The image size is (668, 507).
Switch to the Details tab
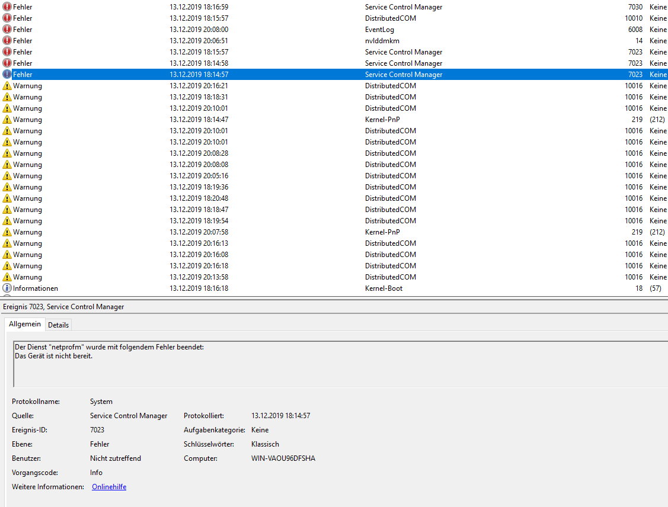coord(58,325)
